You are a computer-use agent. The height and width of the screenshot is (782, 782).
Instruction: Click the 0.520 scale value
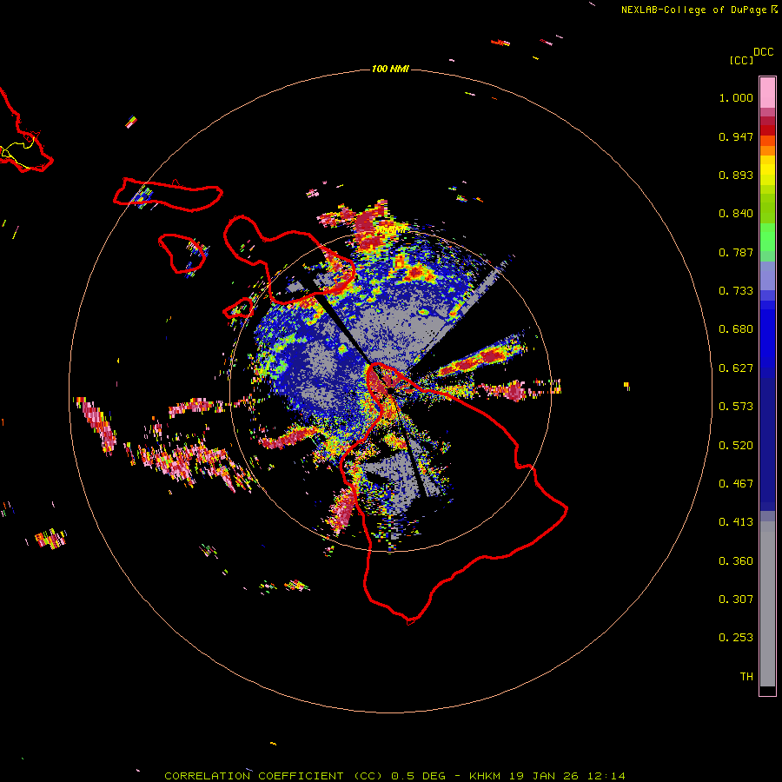coord(736,446)
